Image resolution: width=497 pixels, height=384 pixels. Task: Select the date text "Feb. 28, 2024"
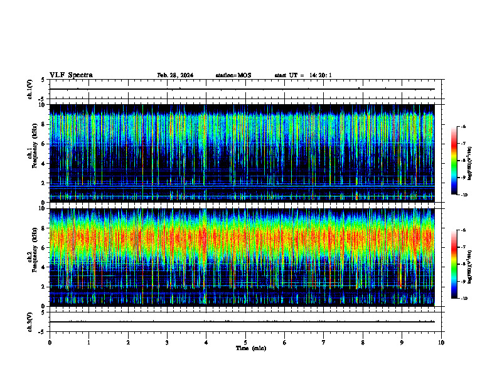[175, 75]
